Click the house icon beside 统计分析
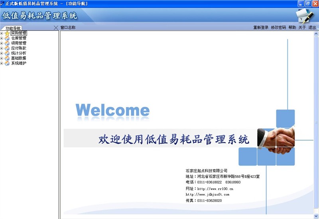This screenshot has height=219, width=319. [7, 53]
